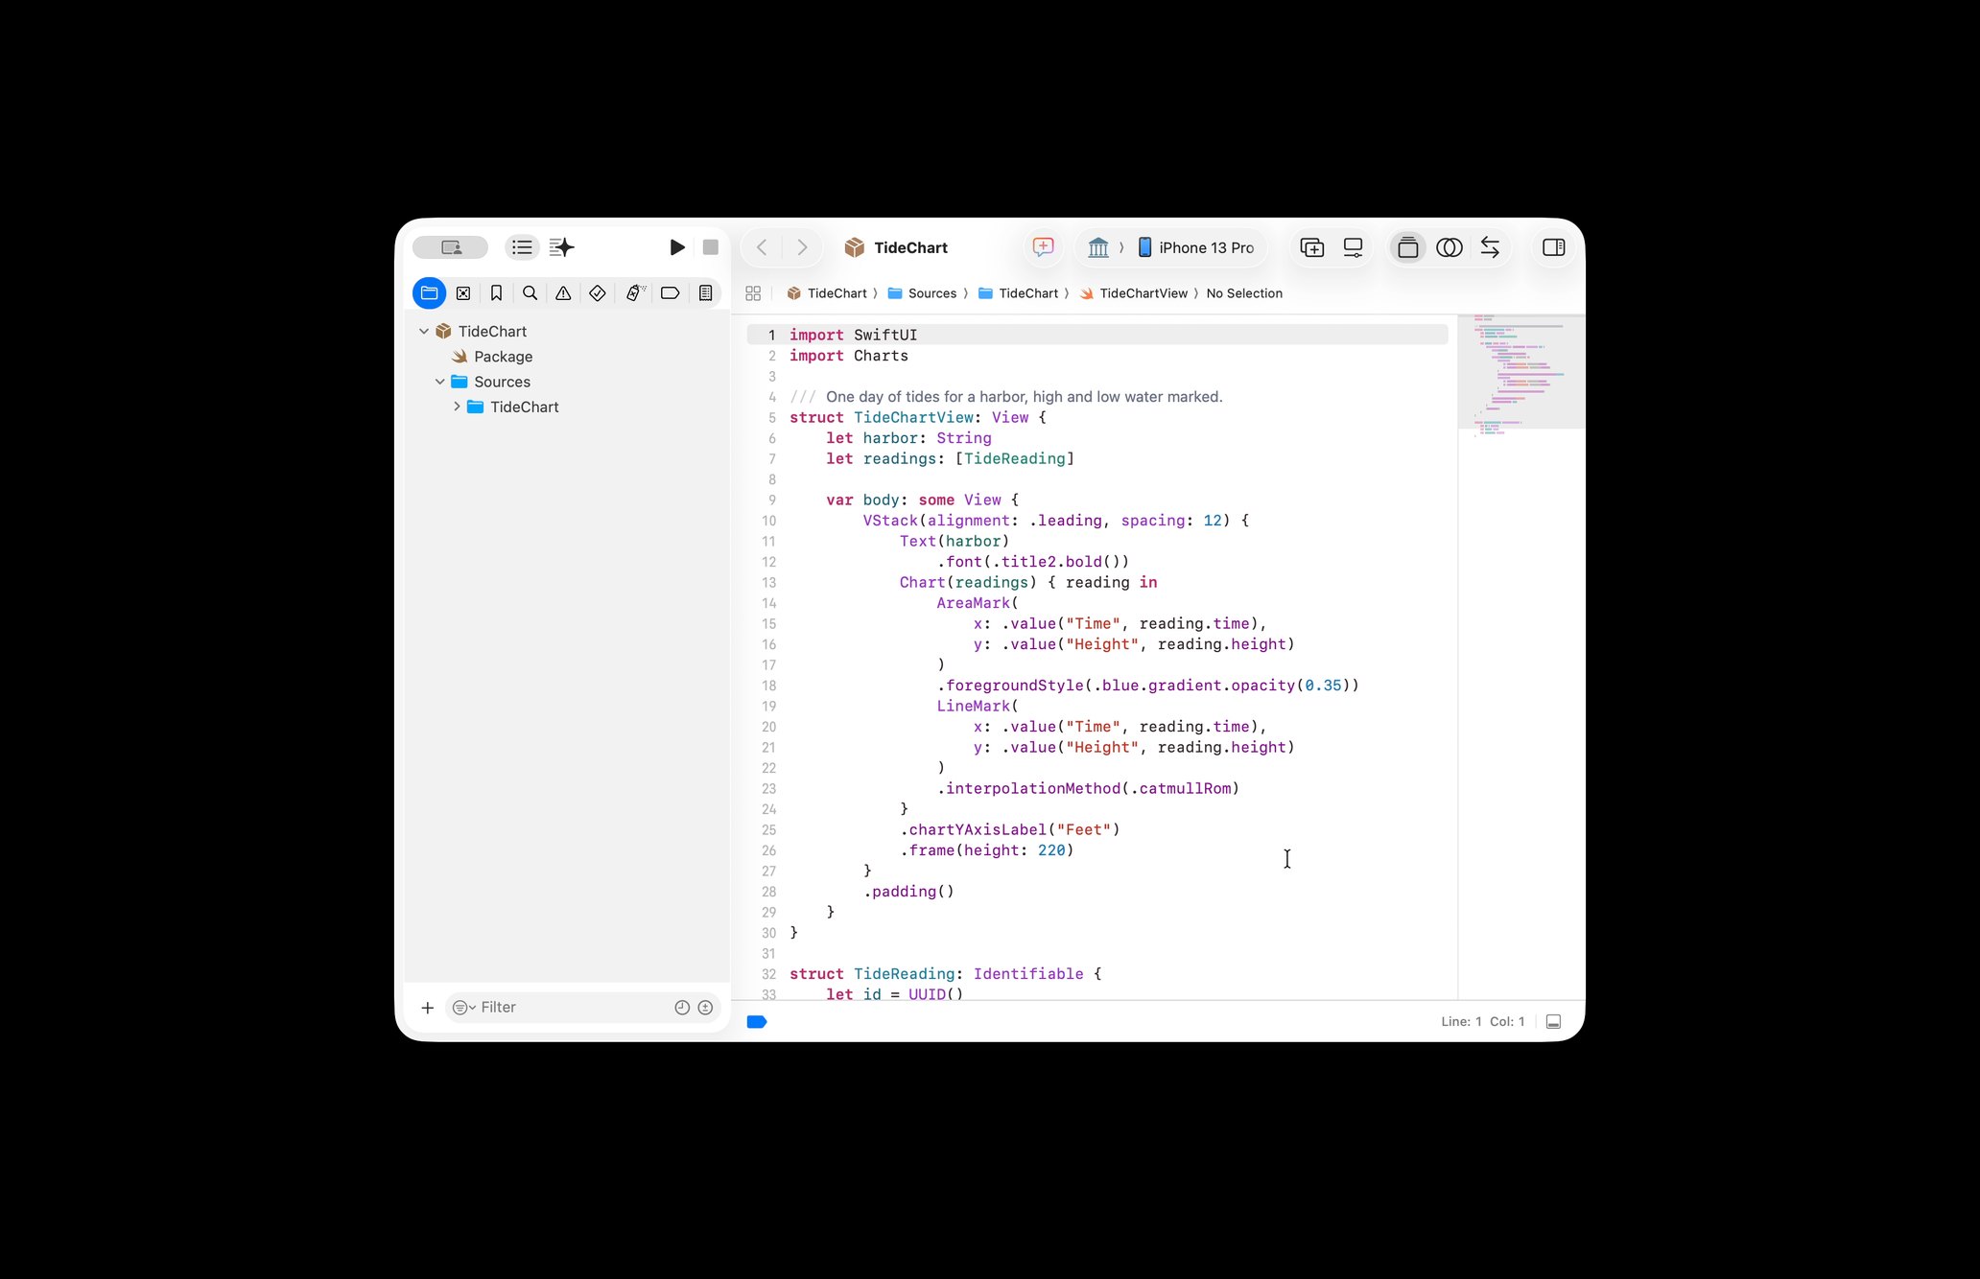Open the related items grid menu
The width and height of the screenshot is (1980, 1279).
[753, 293]
